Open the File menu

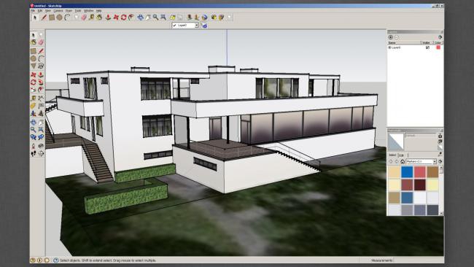pos(33,11)
